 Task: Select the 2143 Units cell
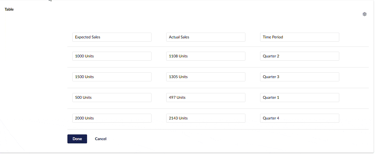pyautogui.click(x=206, y=118)
